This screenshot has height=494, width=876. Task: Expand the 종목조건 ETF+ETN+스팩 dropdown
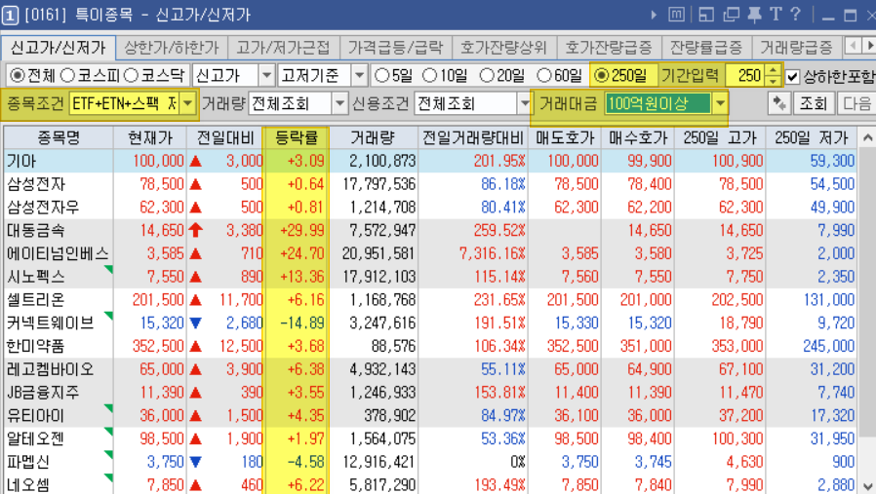188,104
